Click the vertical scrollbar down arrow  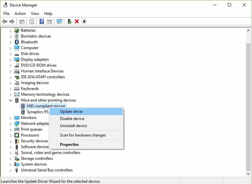[248, 174]
